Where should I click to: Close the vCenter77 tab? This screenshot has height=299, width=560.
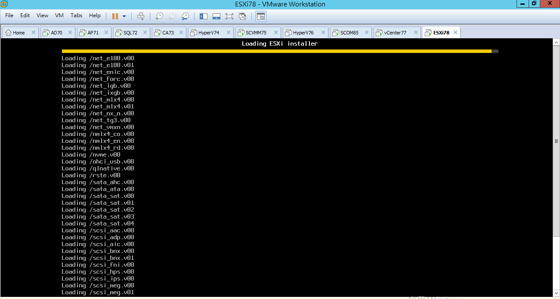415,32
